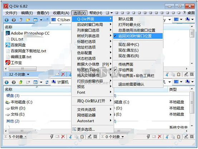Expand 列表窗口选项 submenu
This screenshot has height=149, width=198.
point(93,30)
